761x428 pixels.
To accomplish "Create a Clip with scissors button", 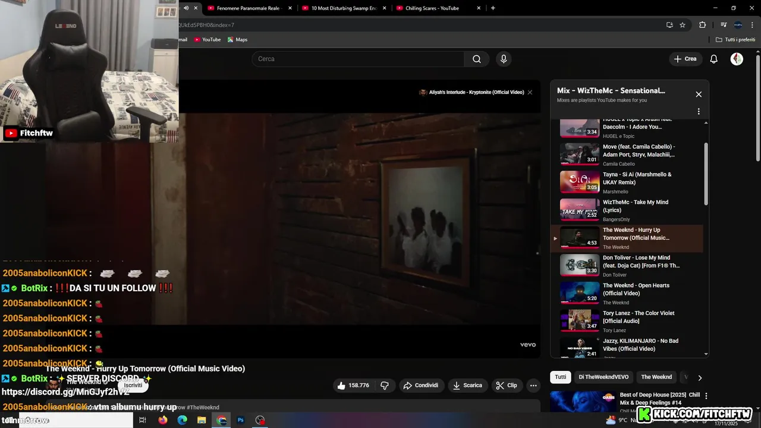I will click(507, 385).
